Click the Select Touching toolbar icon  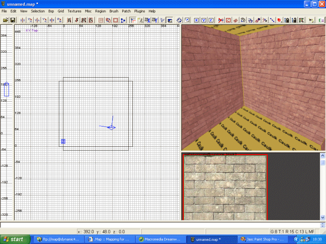tap(77, 20)
